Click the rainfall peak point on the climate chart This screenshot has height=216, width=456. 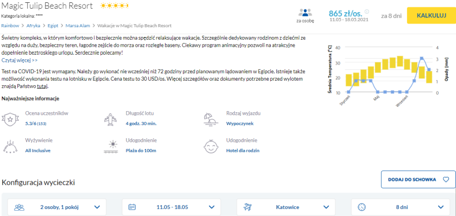click(422, 58)
